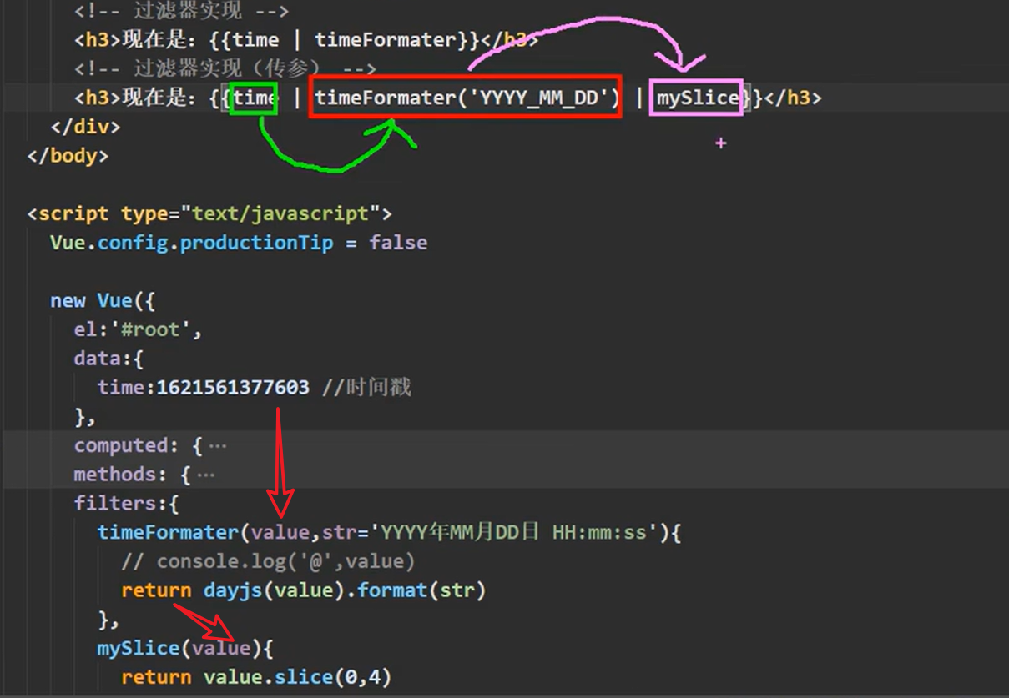Click the data:{ property line
The image size is (1009, 698).
(108, 359)
